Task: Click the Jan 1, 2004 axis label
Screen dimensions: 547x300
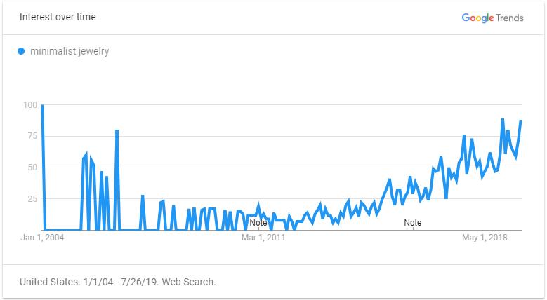Action: [x=42, y=238]
